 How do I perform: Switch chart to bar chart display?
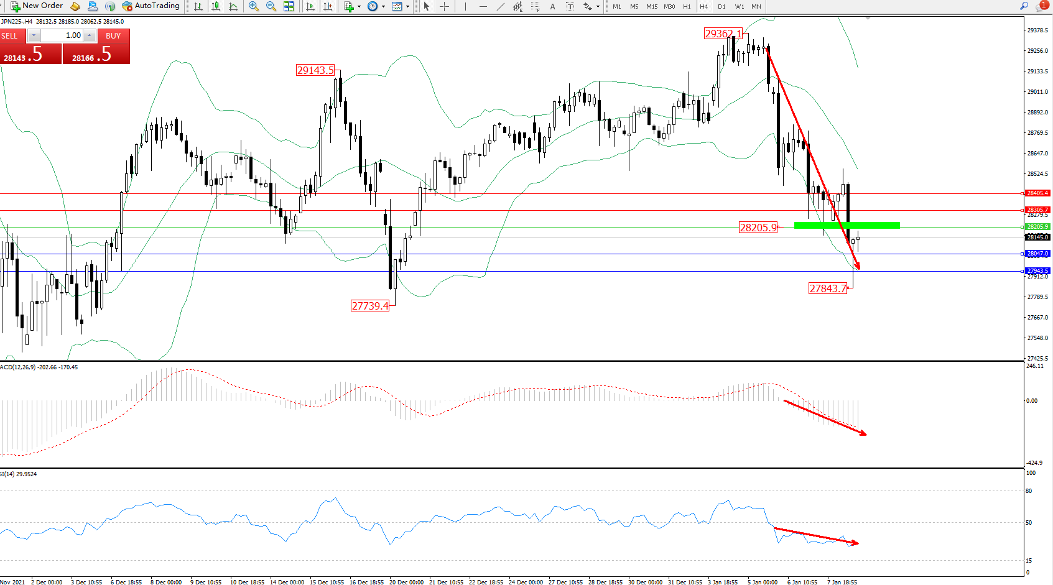pos(198,6)
